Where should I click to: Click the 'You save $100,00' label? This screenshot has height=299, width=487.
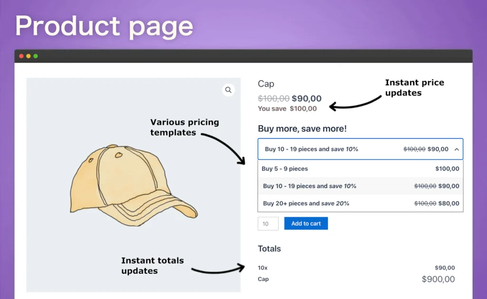[286, 109]
